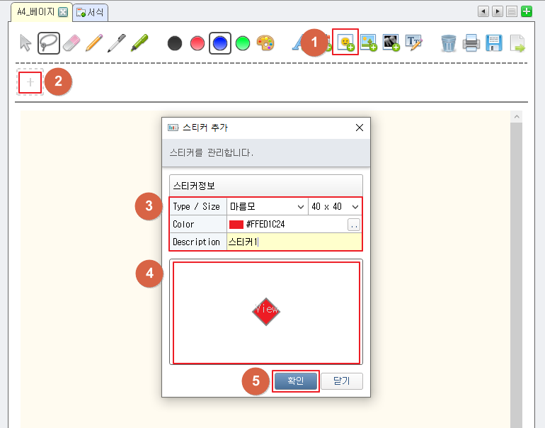Select the green pen color
Image resolution: width=545 pixels, height=428 pixels.
[242, 43]
